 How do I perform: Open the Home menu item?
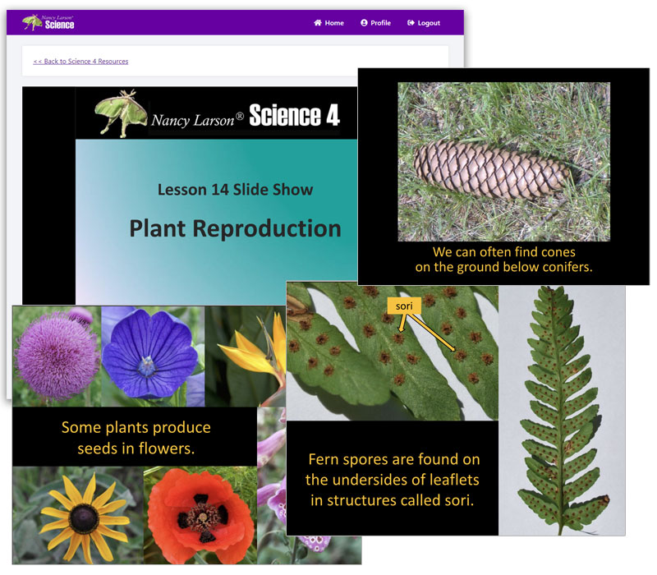pos(329,23)
